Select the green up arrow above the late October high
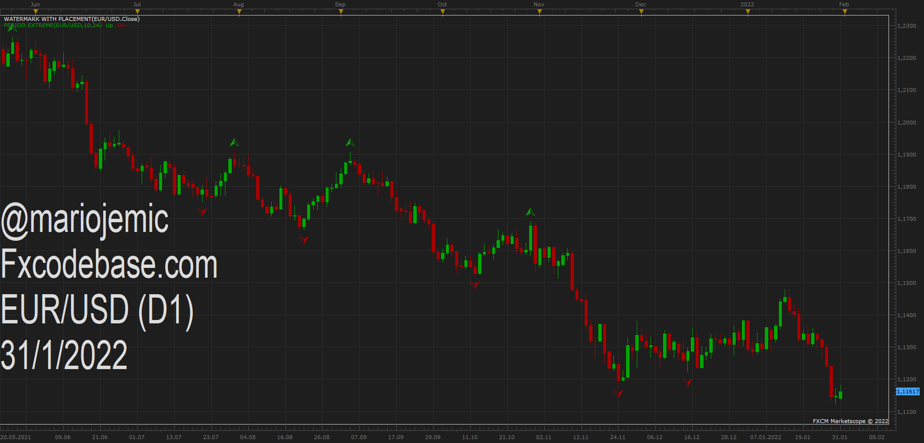 coord(530,212)
